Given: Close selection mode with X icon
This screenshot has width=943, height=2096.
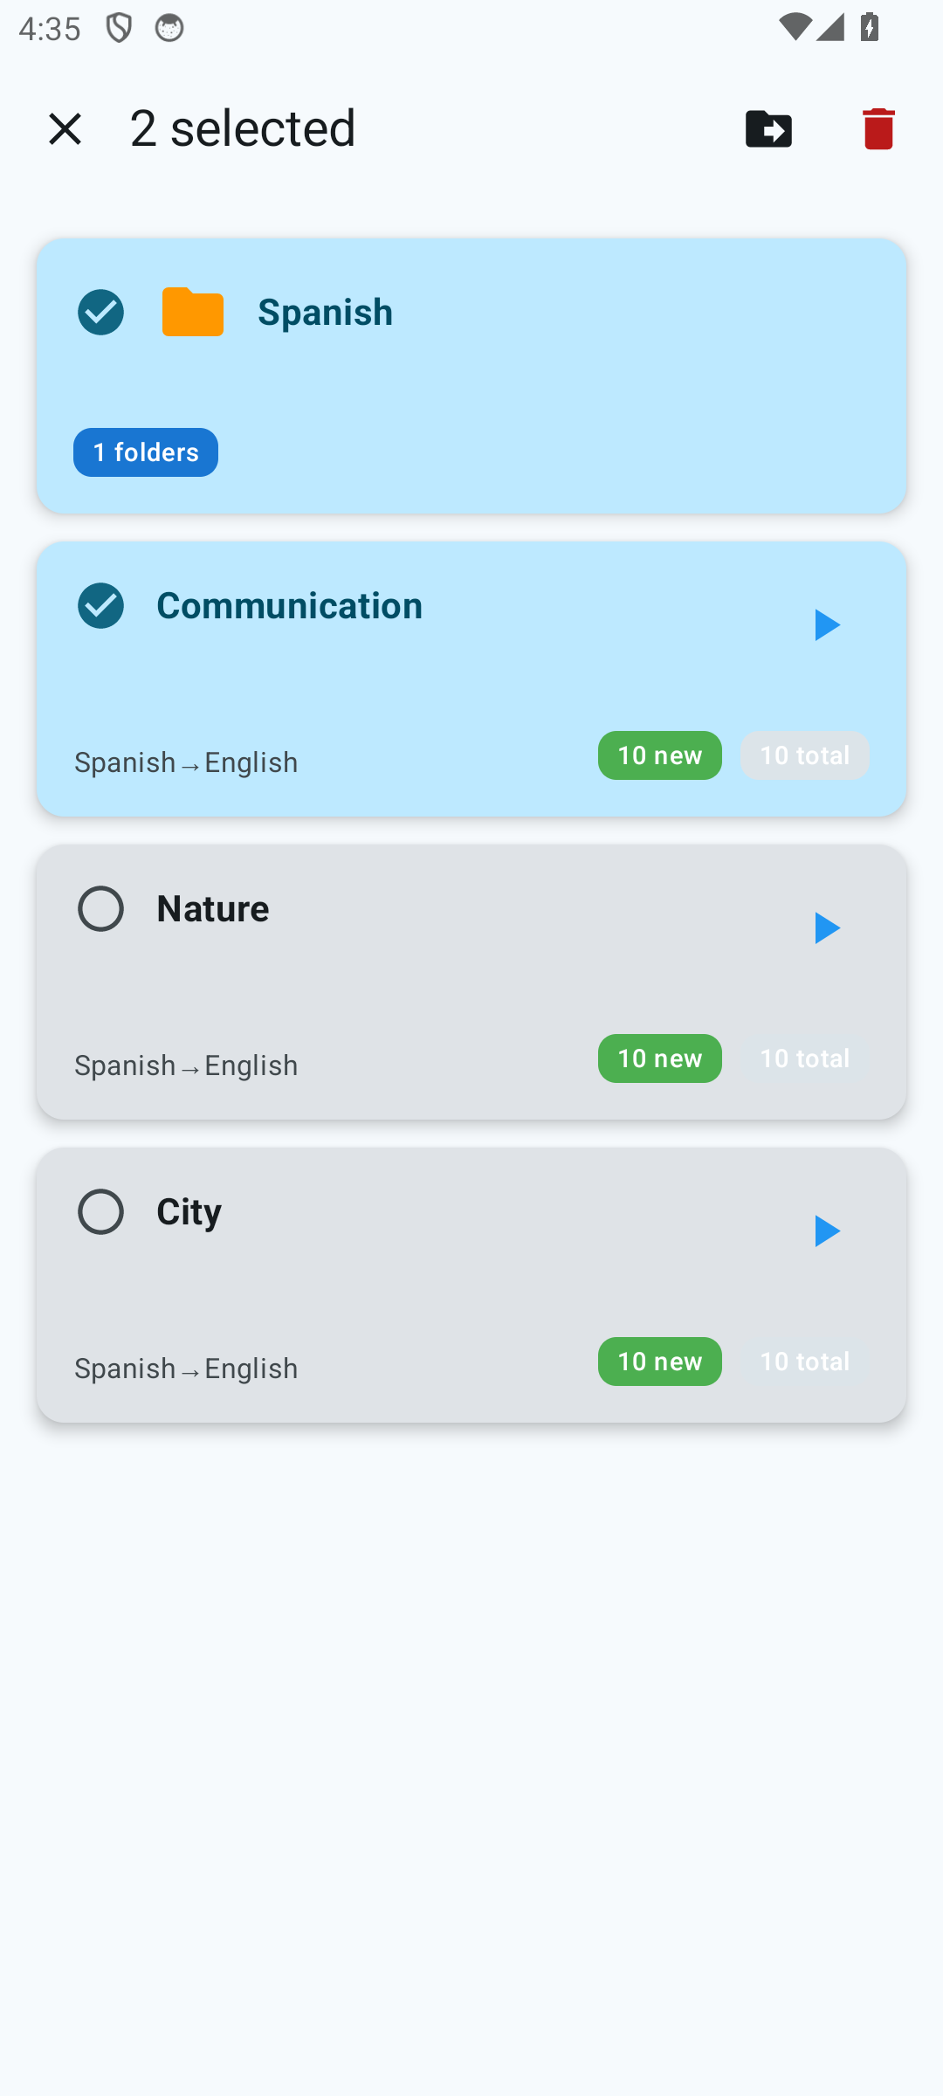Looking at the screenshot, I should point(65,129).
